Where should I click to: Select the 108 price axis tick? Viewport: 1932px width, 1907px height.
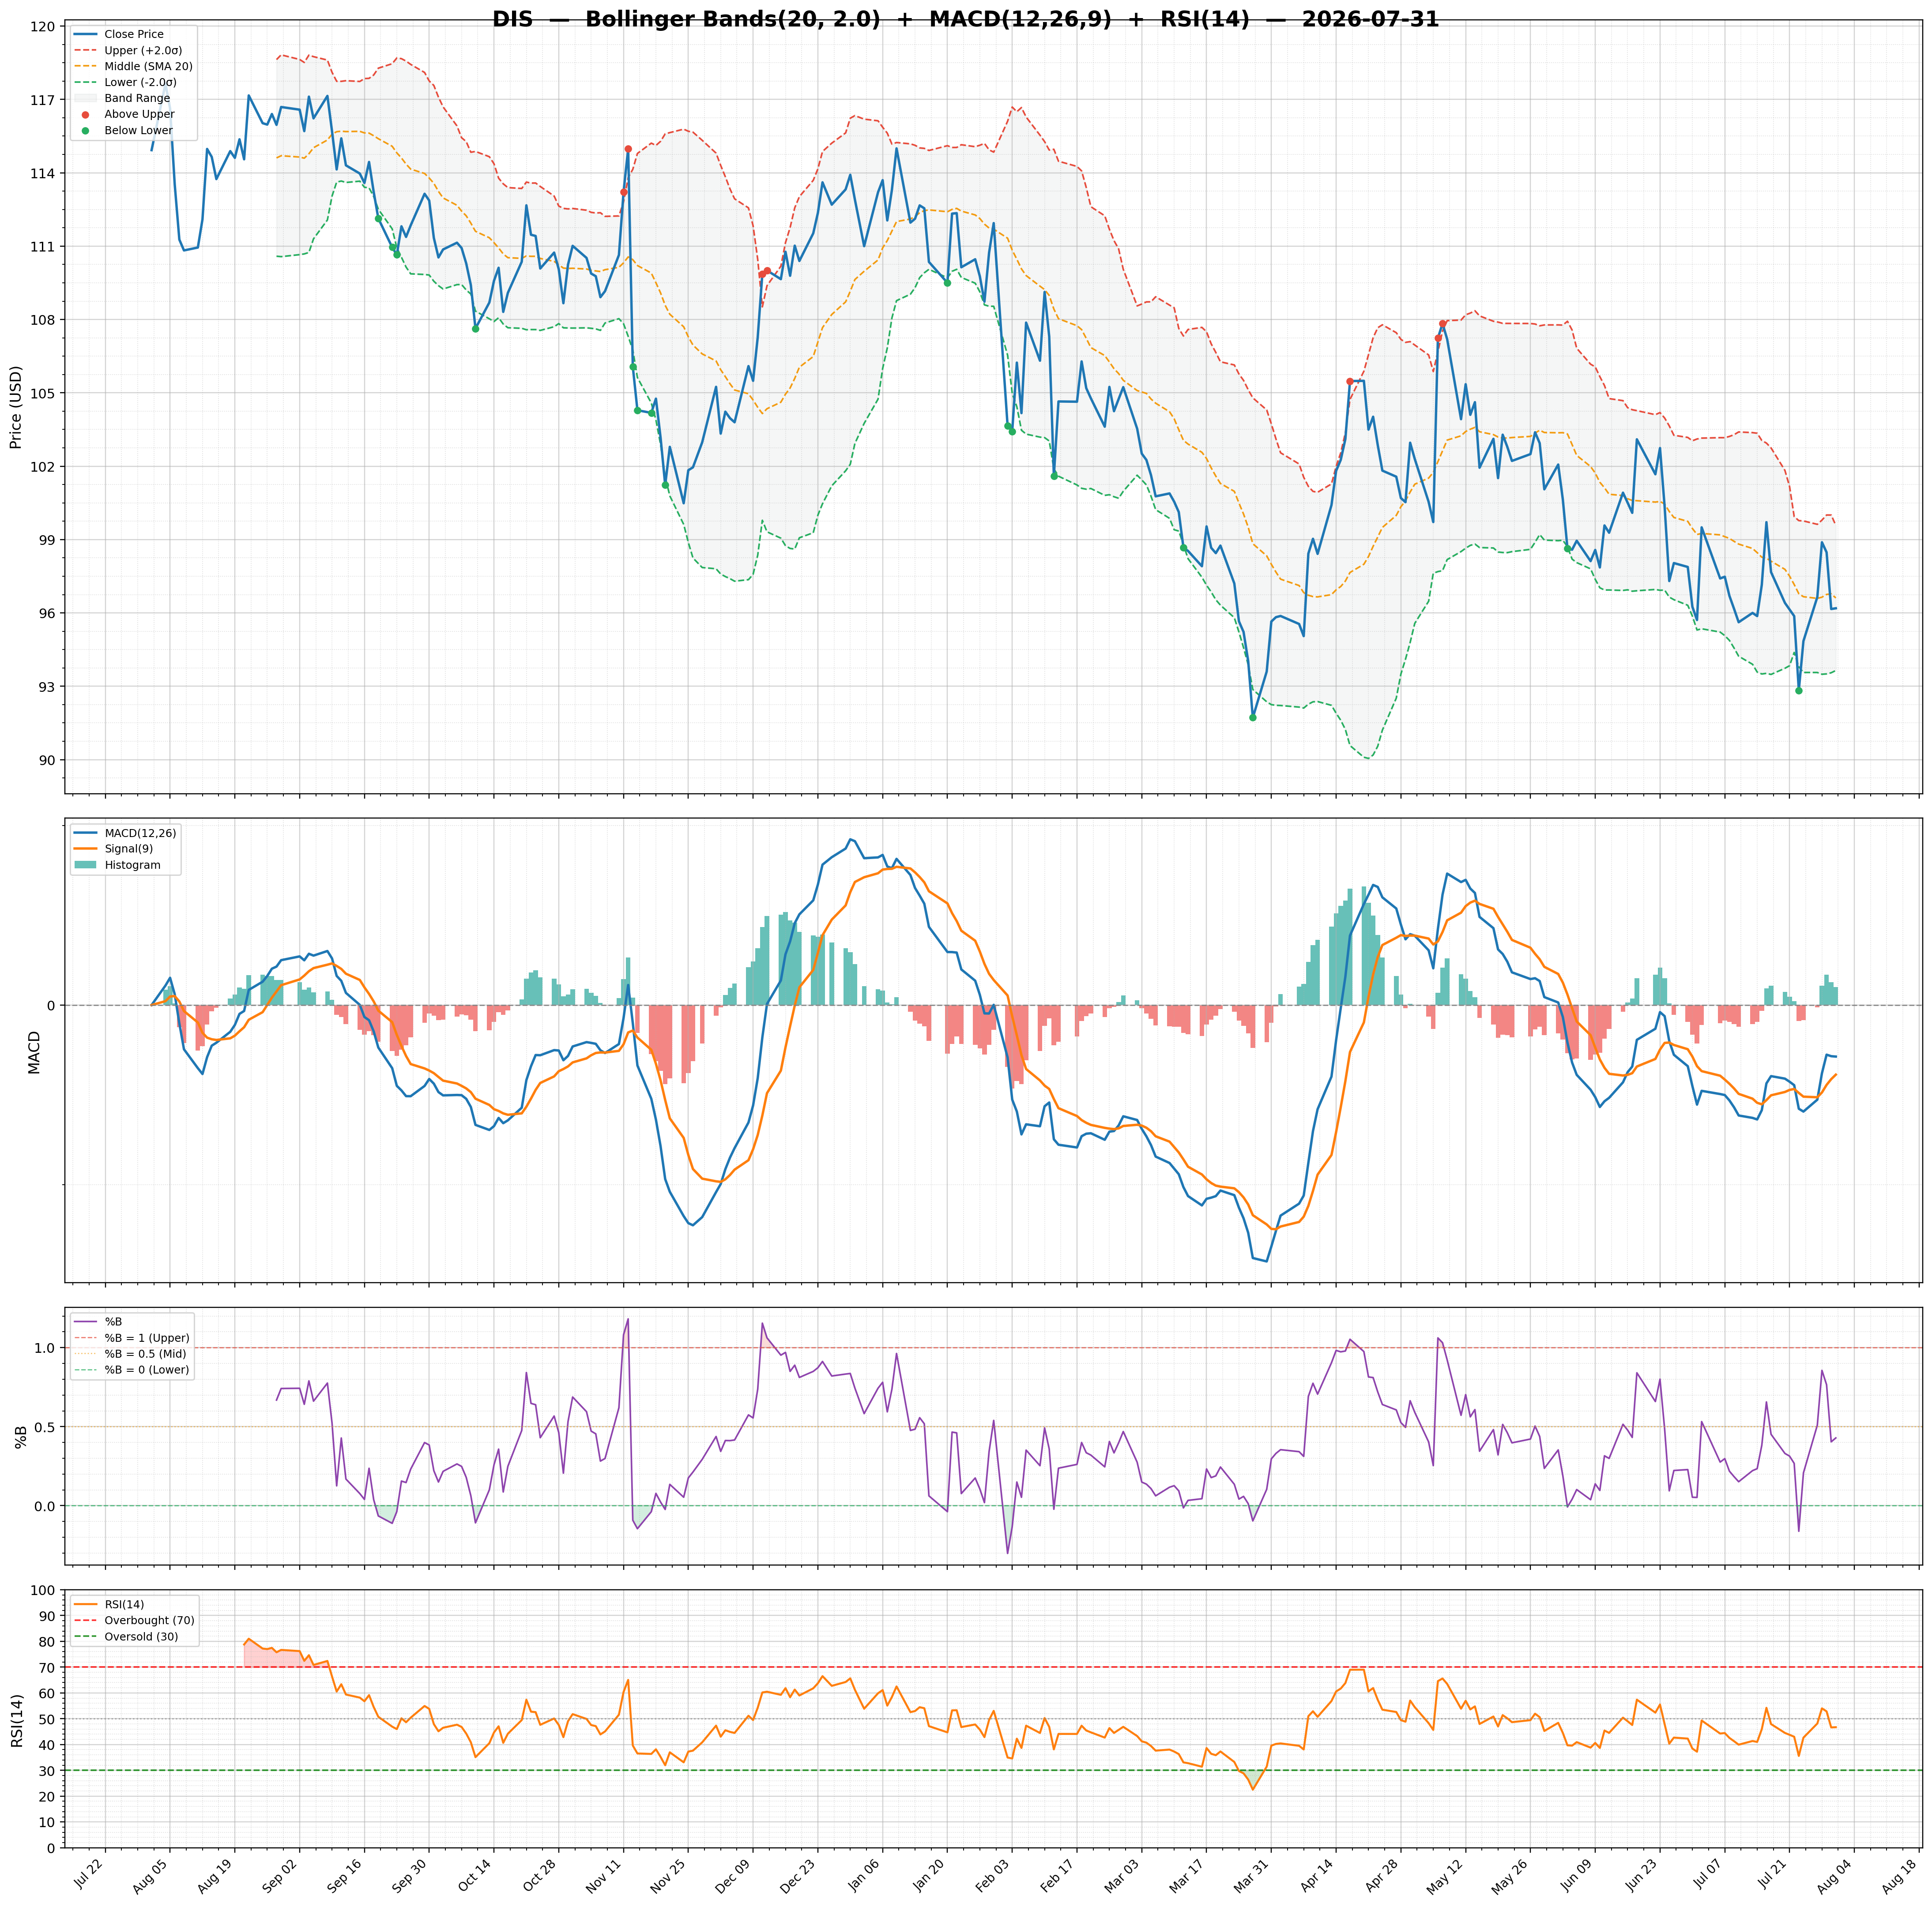pos(42,320)
